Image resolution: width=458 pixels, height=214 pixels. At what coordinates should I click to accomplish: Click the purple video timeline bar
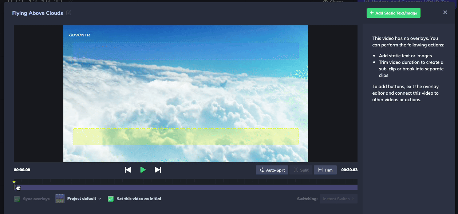tap(186, 187)
